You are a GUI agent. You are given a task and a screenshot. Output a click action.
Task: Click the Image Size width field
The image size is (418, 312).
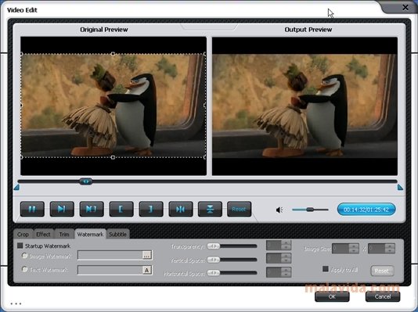point(341,249)
